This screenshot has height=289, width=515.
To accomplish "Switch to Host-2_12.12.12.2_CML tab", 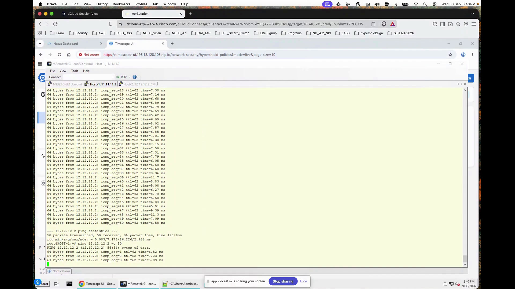I will (x=138, y=84).
